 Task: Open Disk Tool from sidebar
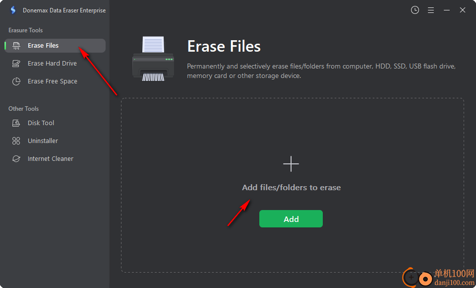click(41, 123)
